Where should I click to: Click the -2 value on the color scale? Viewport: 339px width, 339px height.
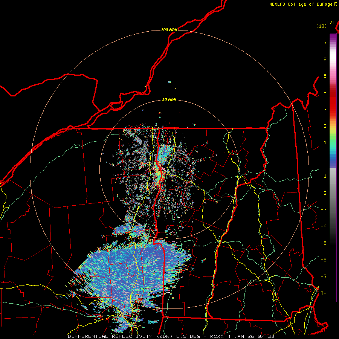tap(324, 193)
